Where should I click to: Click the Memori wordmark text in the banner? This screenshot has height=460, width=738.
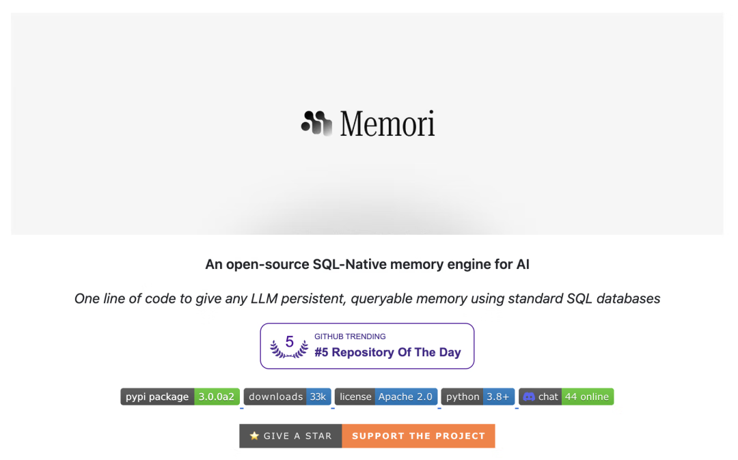[x=387, y=124]
